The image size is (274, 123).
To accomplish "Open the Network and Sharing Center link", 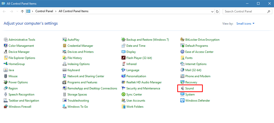I will (x=86, y=76).
